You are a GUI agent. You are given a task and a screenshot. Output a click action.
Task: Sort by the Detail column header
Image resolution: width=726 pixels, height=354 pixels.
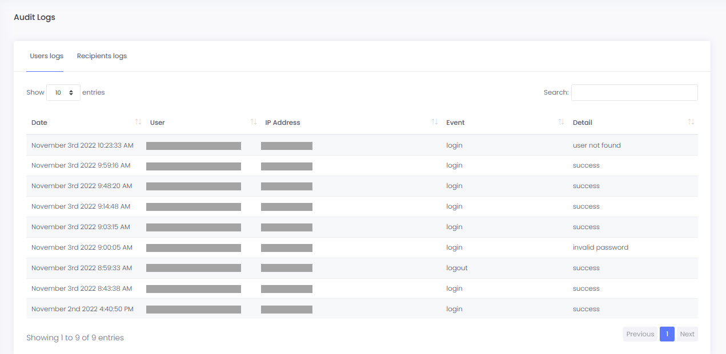point(582,123)
